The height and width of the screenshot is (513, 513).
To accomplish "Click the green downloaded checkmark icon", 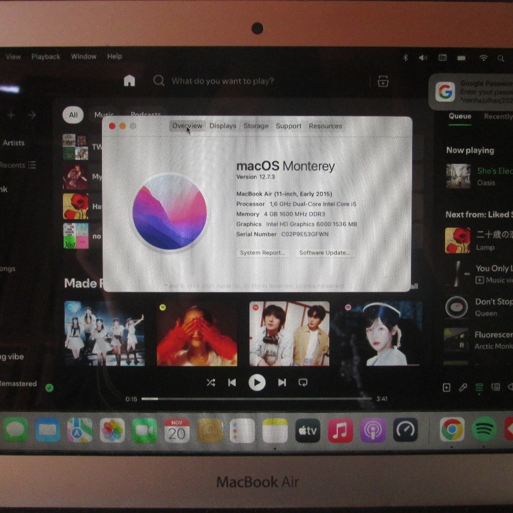I will point(49,388).
